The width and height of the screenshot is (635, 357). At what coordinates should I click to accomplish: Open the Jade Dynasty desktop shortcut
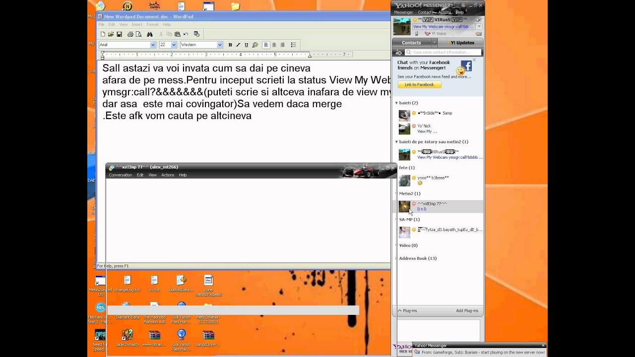pyautogui.click(x=127, y=338)
